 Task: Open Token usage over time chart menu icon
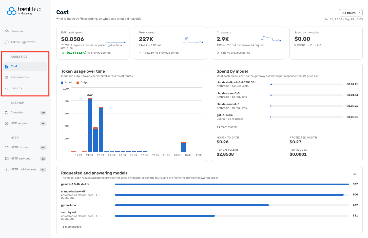tap(199, 72)
